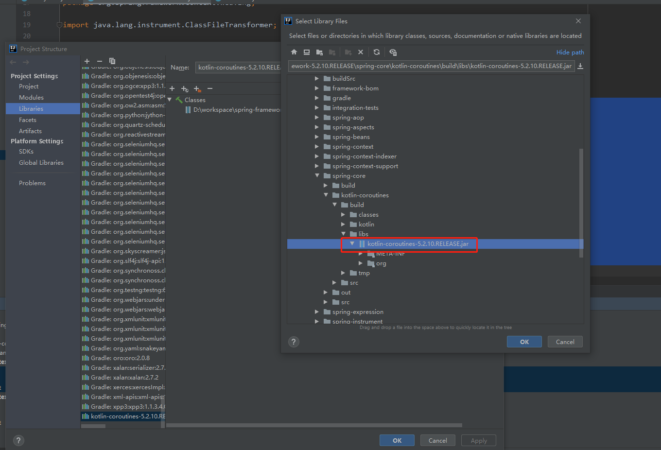661x450 pixels.
Task: Add library root with plus icon
Action: pyautogui.click(x=172, y=88)
